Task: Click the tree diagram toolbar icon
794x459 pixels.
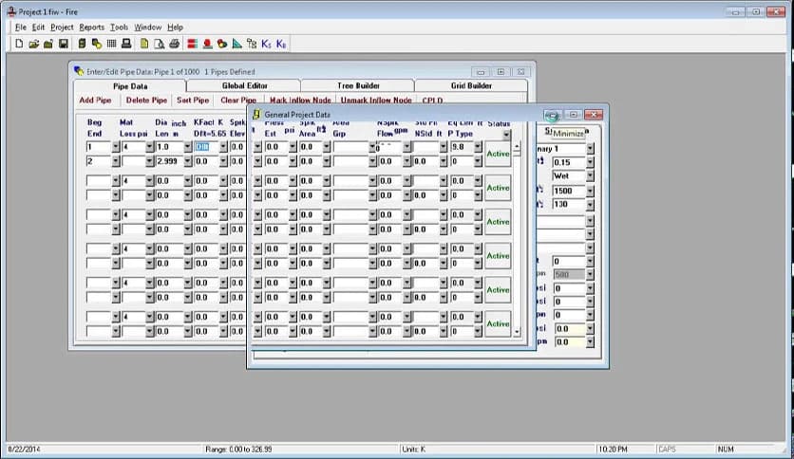Action: (252, 44)
